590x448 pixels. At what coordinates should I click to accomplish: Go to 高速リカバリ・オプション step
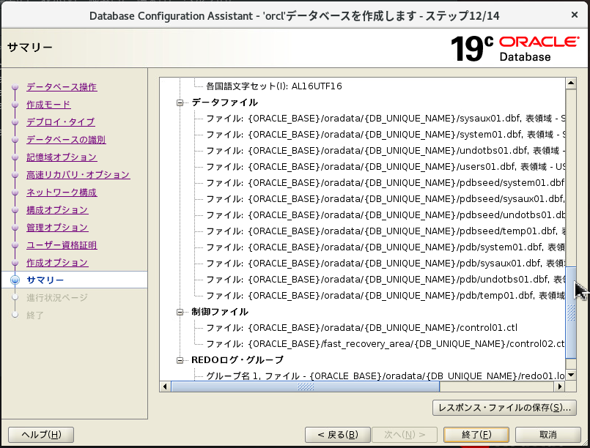(78, 175)
